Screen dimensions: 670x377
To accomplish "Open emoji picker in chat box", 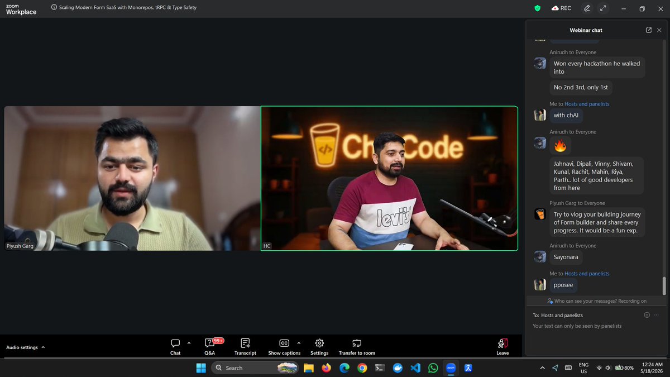I will coord(647,315).
